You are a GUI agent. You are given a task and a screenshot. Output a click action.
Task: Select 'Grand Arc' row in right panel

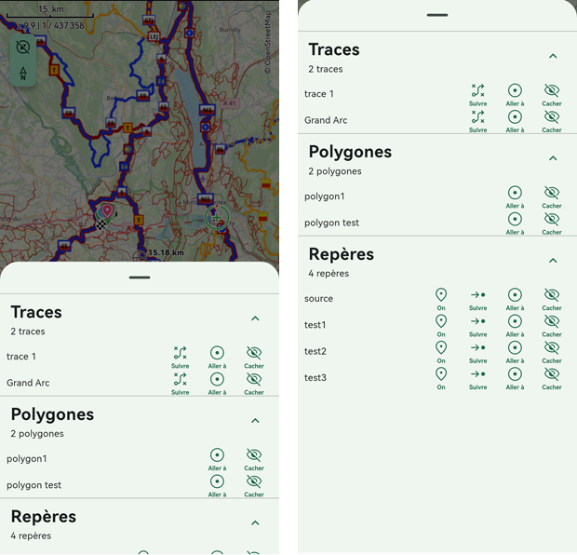point(437,120)
